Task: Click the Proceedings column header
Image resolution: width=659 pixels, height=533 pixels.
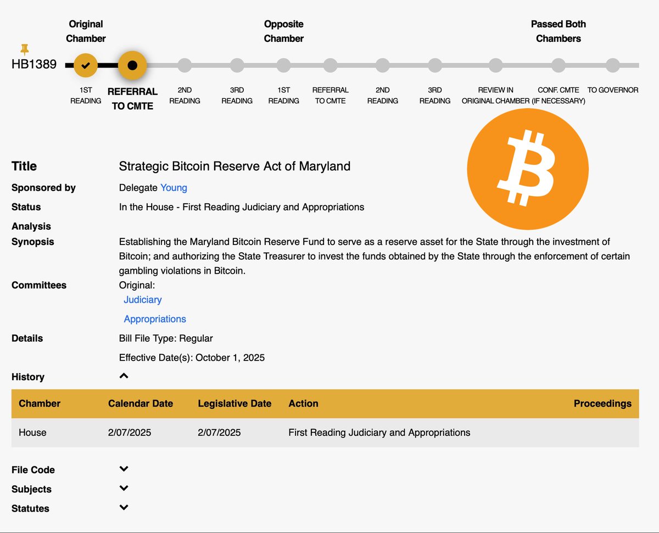Action: click(x=602, y=403)
